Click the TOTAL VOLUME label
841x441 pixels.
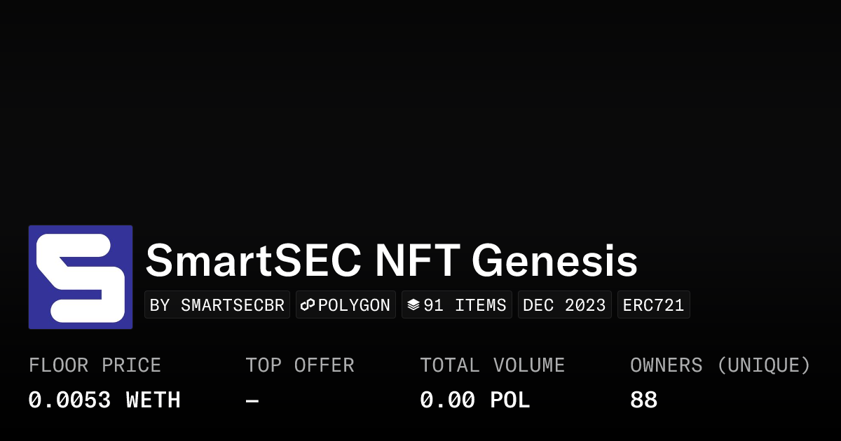point(492,365)
